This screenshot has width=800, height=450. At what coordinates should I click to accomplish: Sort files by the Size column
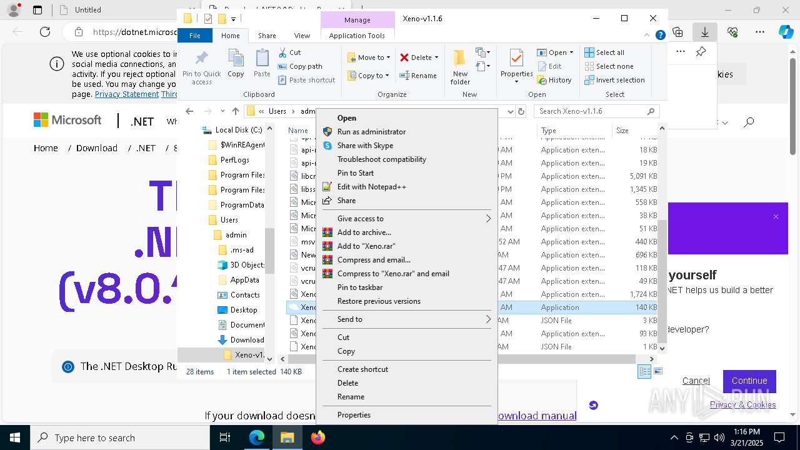tap(634, 131)
